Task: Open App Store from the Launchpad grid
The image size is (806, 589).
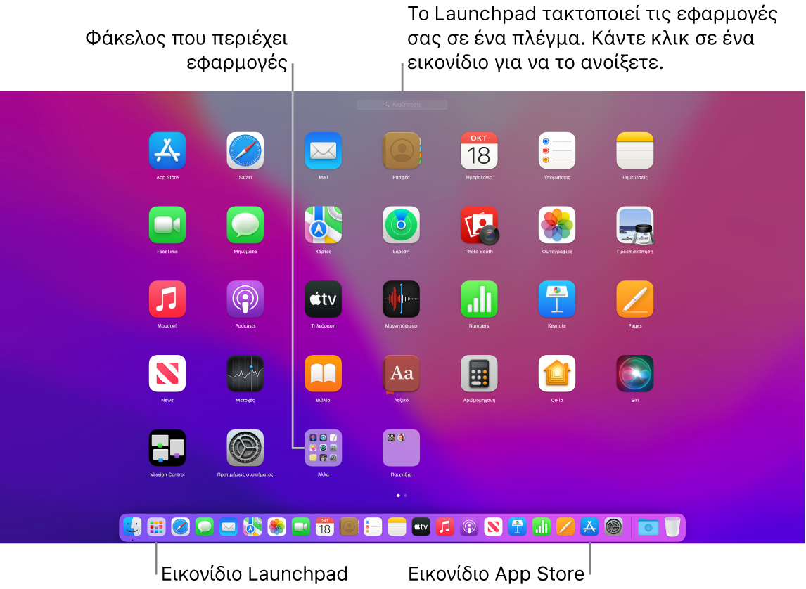Action: (x=167, y=150)
